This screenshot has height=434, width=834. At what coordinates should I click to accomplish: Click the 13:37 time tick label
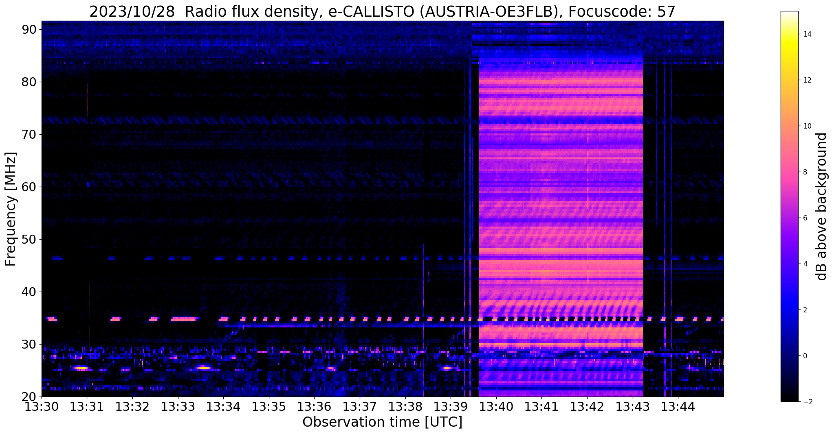click(360, 406)
